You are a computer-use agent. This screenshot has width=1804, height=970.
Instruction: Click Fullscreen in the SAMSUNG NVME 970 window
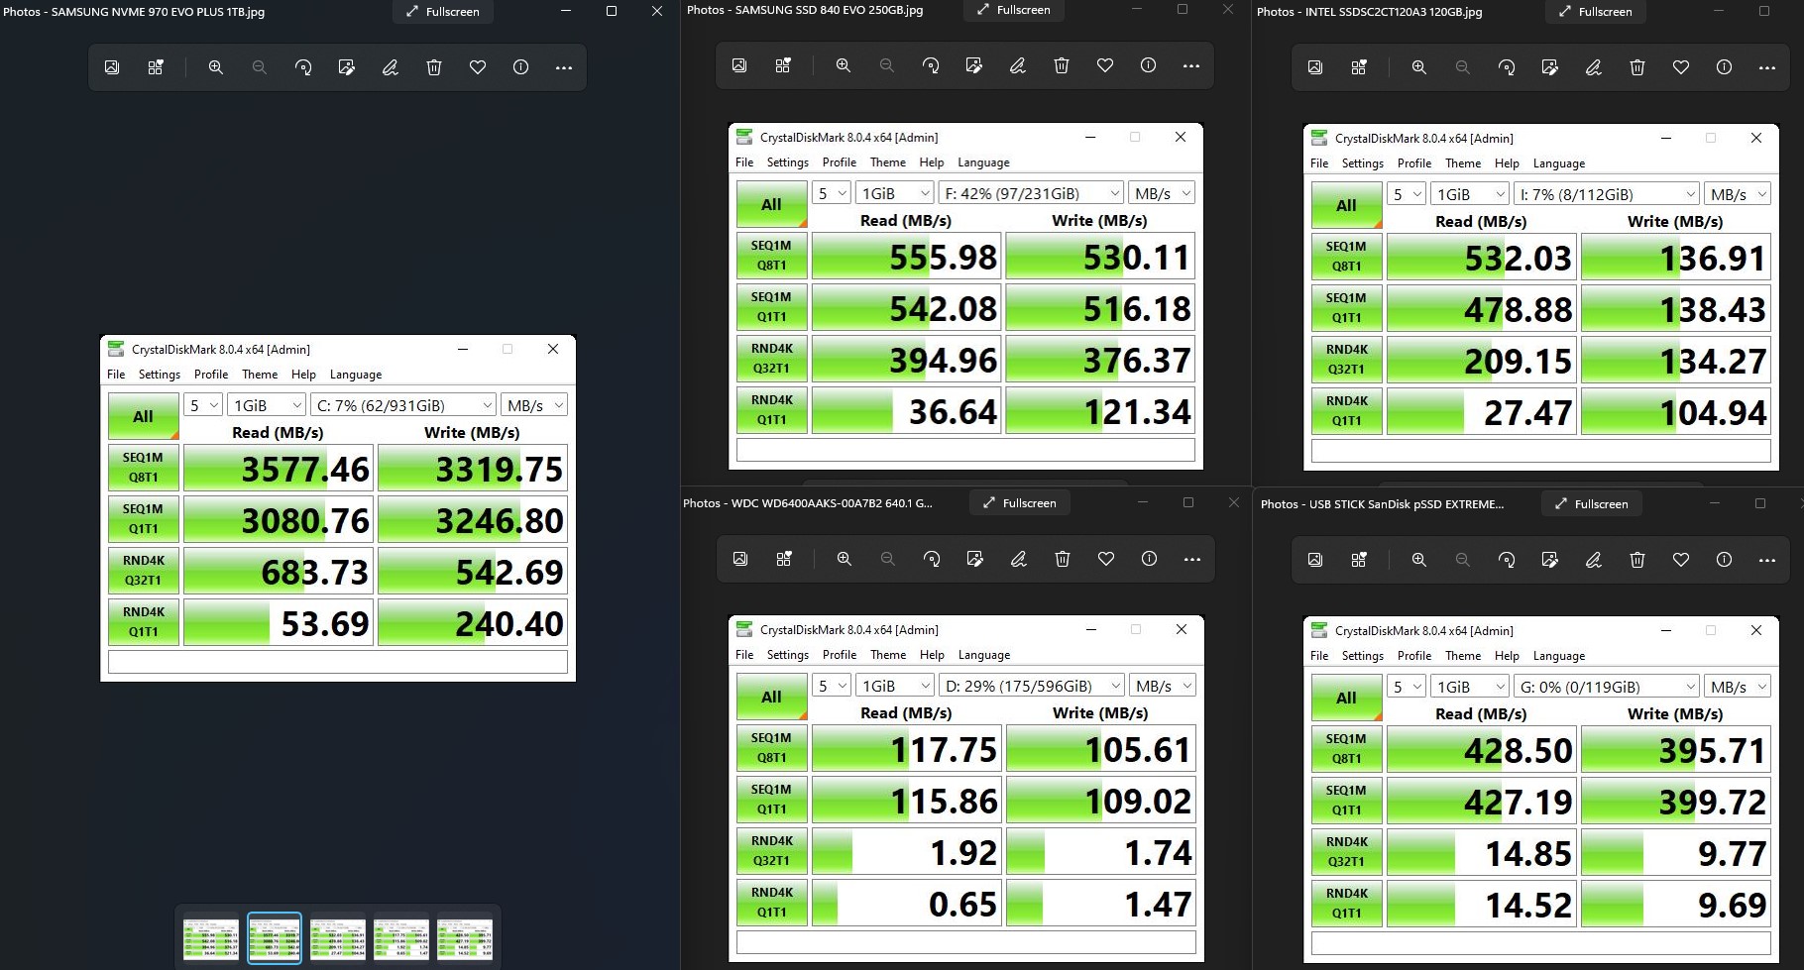tap(442, 12)
